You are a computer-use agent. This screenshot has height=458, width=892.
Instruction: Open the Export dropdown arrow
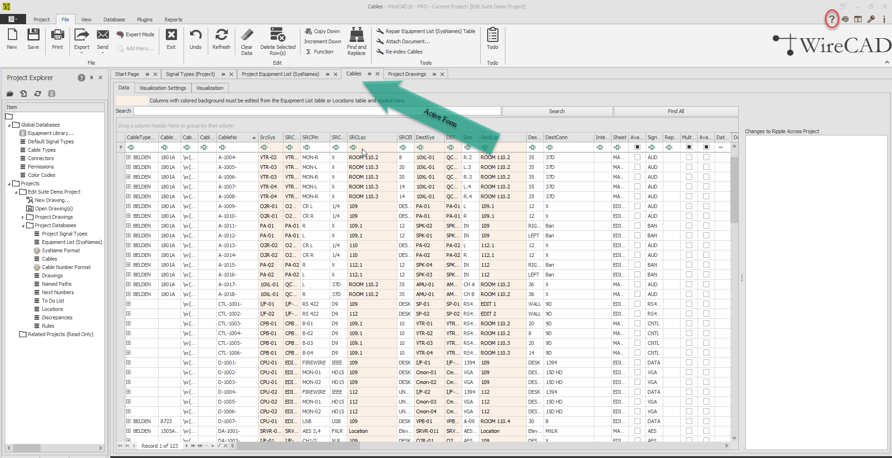(x=82, y=53)
